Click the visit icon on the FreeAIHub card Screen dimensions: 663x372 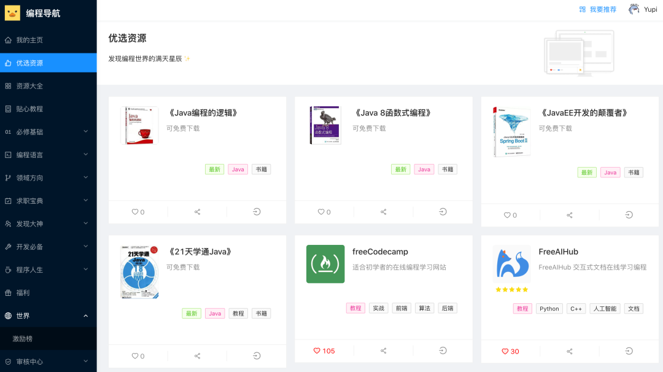tap(629, 351)
